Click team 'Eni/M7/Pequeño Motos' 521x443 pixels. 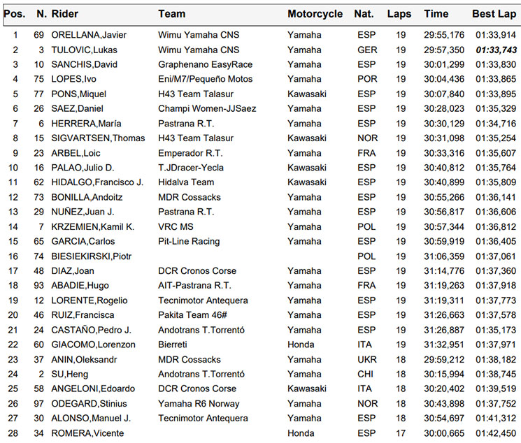tap(206, 79)
